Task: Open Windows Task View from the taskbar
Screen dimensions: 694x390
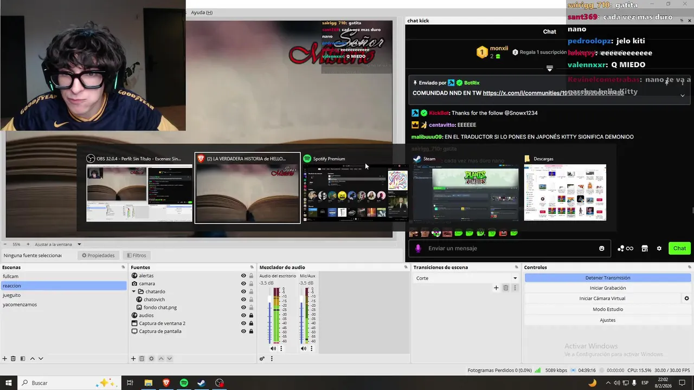Action: pos(130,383)
